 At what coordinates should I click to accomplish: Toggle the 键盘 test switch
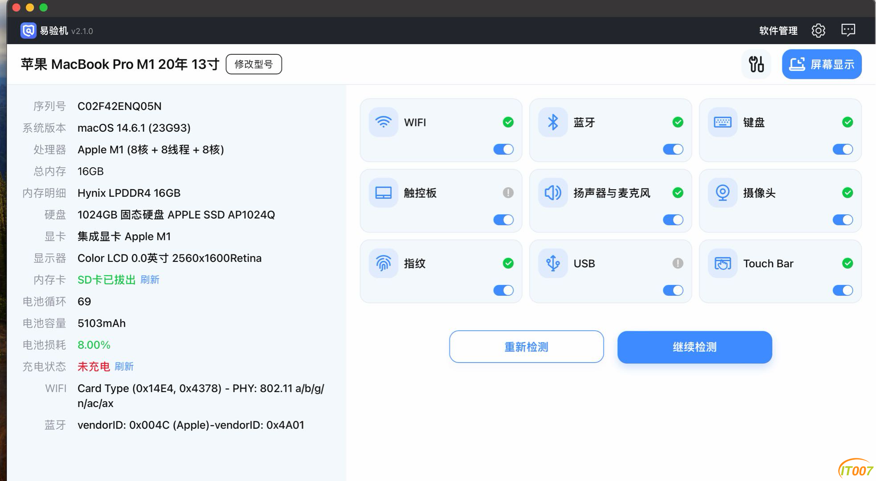(843, 149)
